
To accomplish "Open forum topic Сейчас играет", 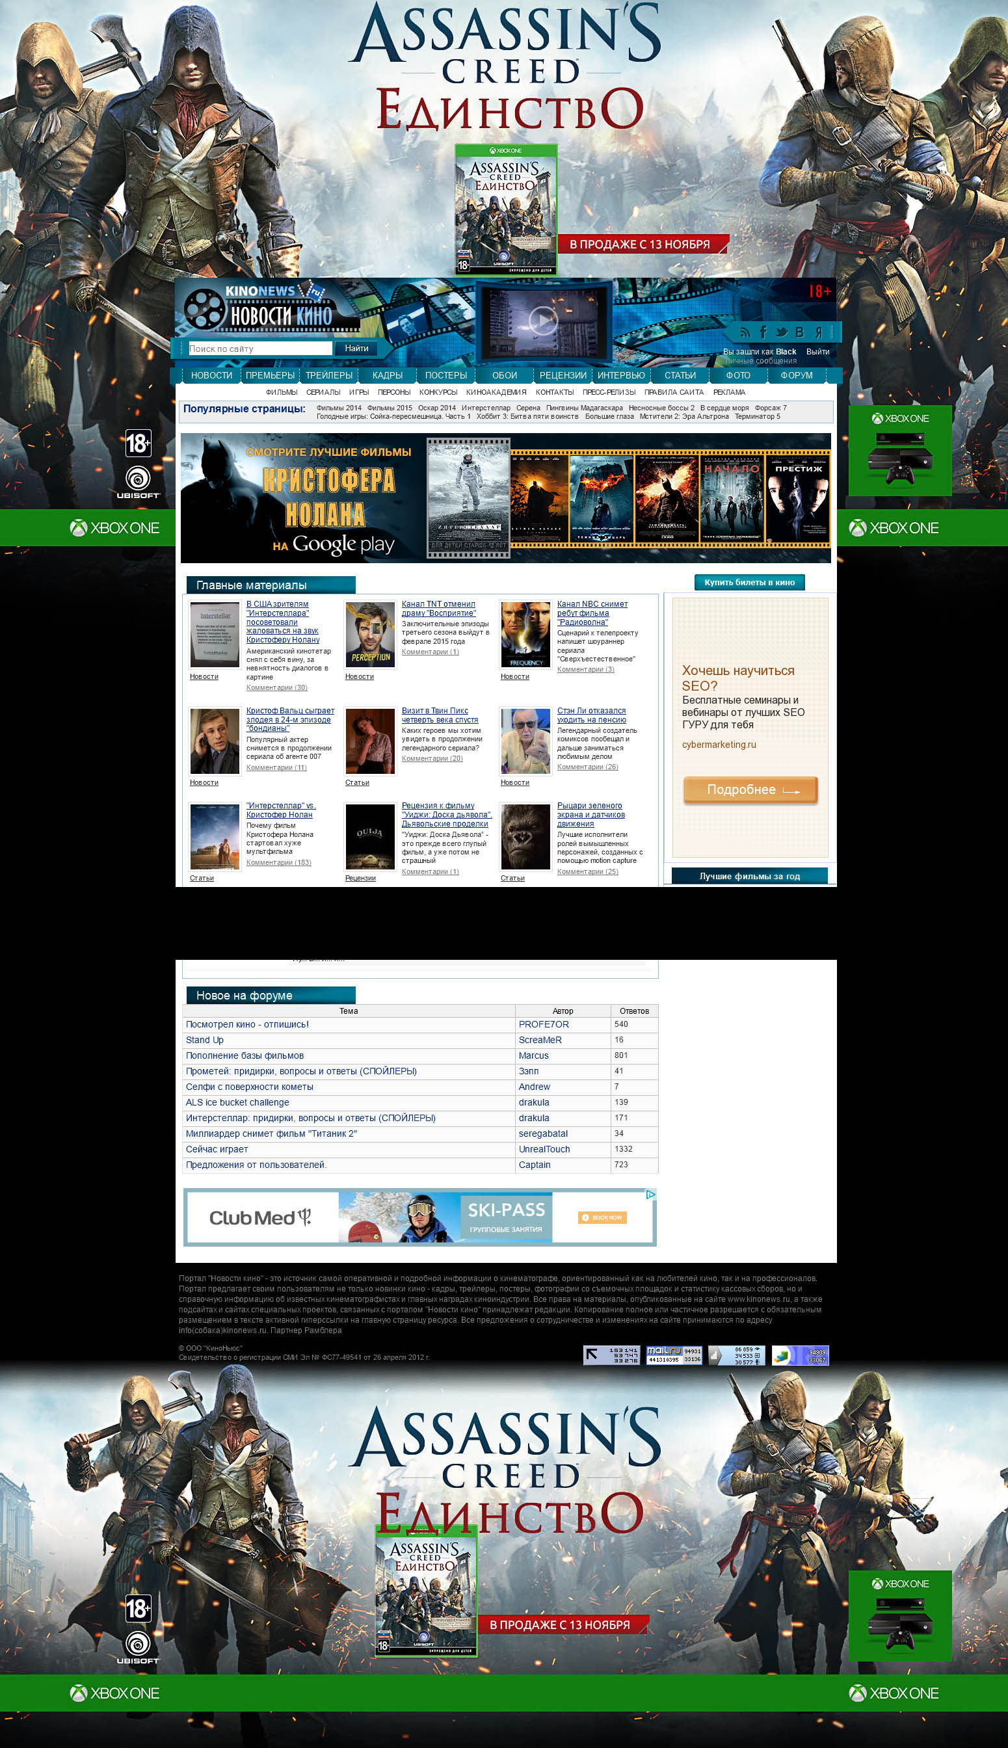I will click(x=217, y=1149).
